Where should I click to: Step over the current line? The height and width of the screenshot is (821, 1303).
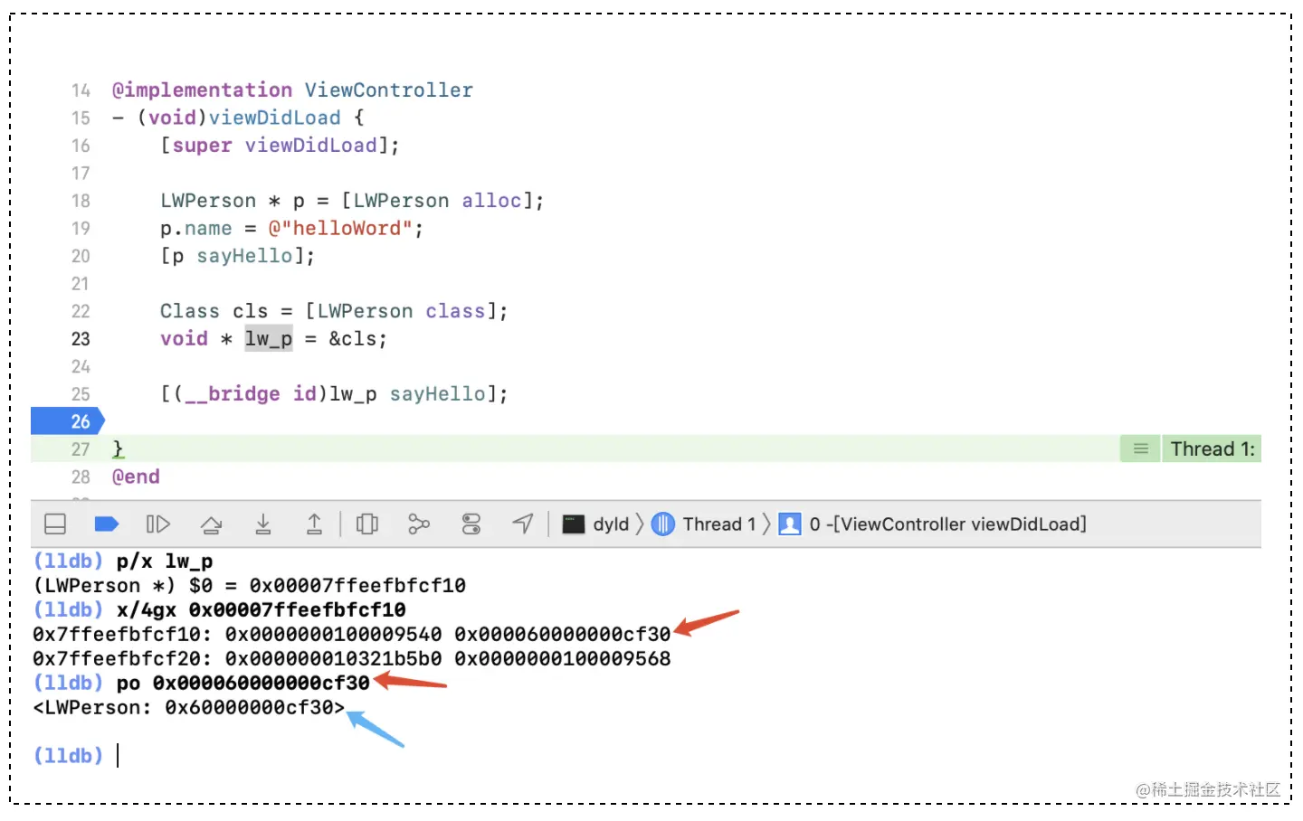tap(211, 524)
